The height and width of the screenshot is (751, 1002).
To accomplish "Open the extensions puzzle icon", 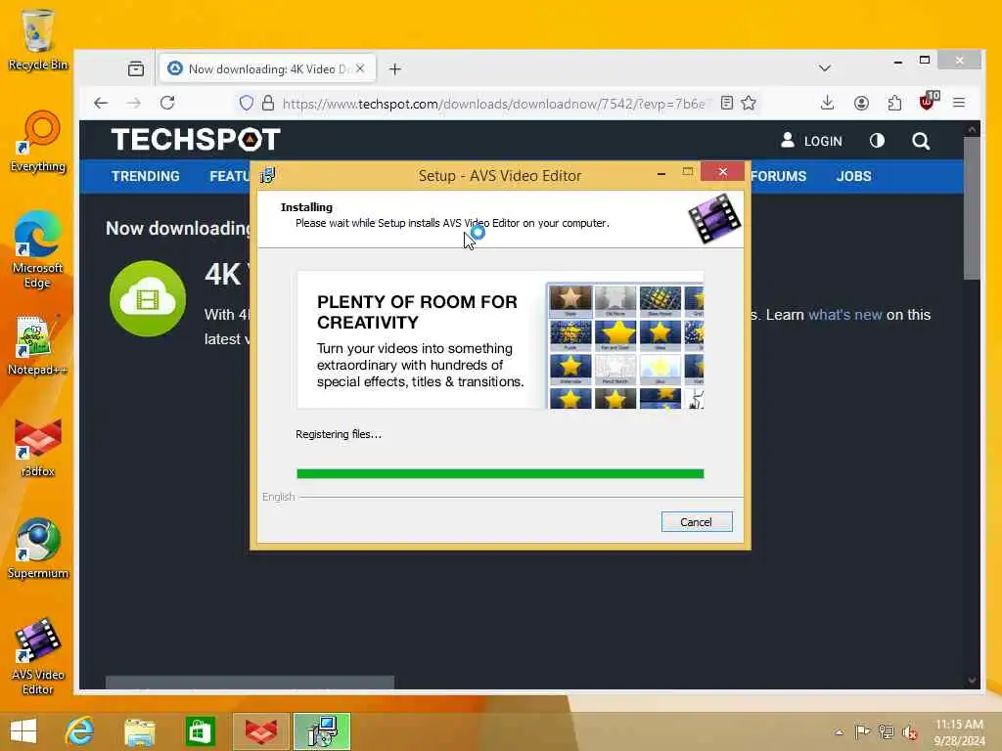I will click(x=894, y=103).
